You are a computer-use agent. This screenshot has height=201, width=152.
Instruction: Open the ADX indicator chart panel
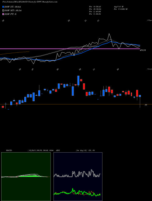point(78,177)
